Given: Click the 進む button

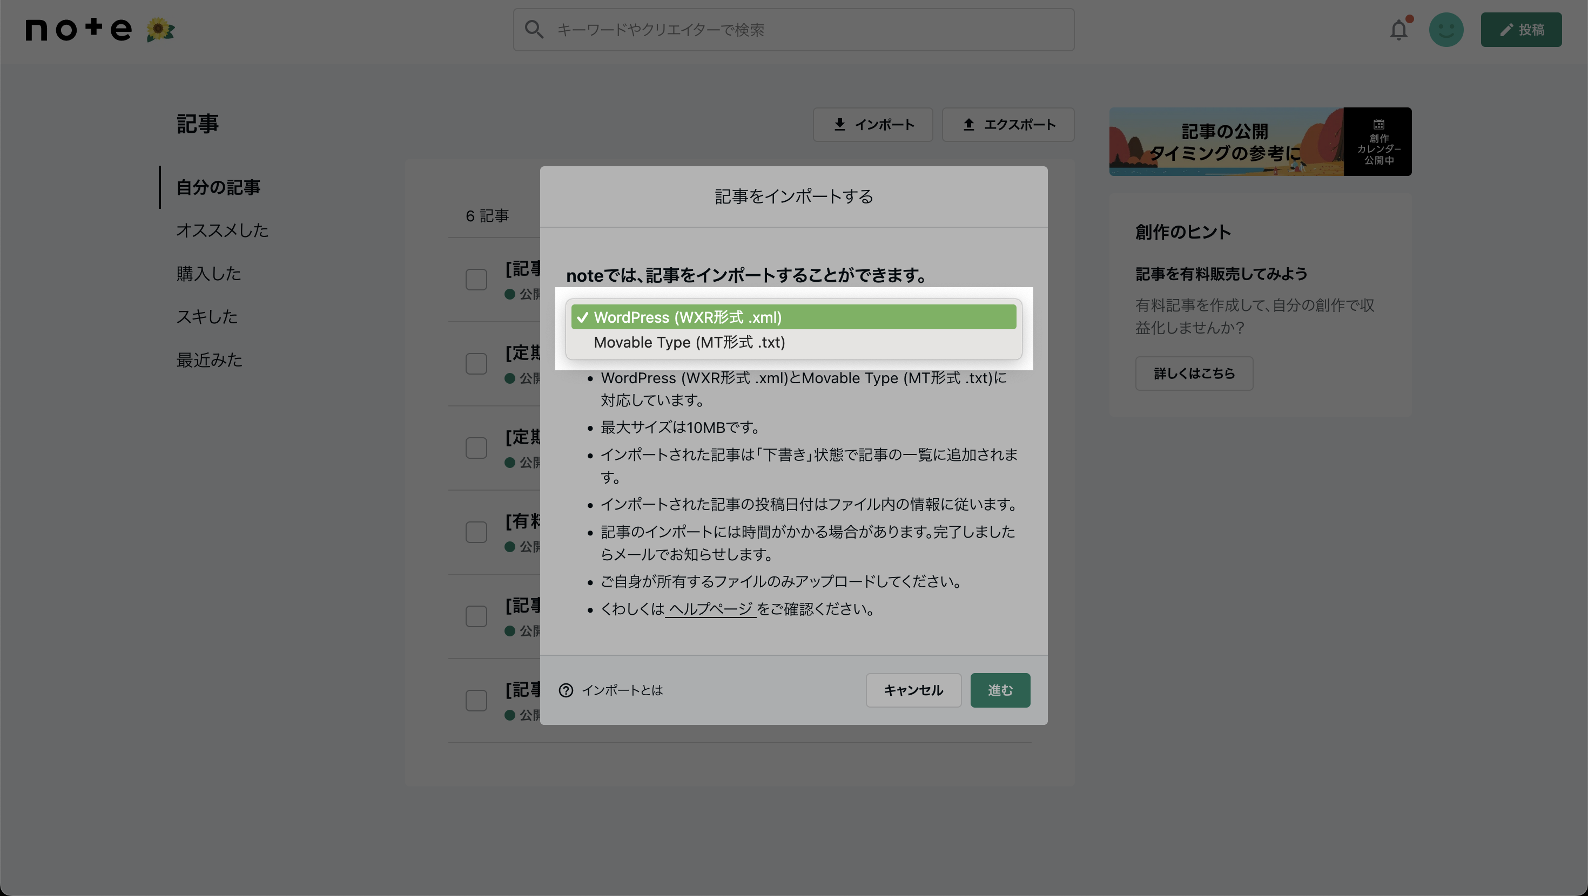Looking at the screenshot, I should [x=1000, y=690].
